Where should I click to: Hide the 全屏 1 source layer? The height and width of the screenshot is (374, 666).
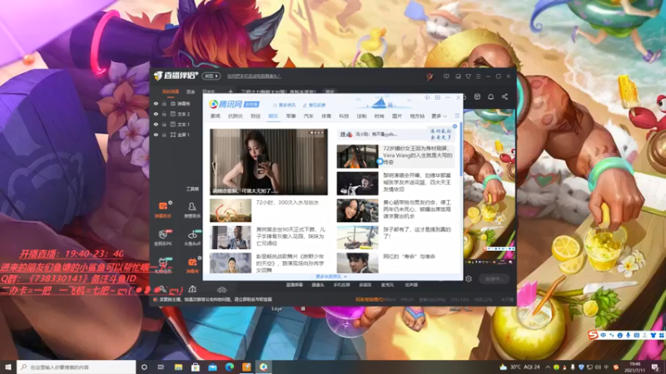coord(156,135)
